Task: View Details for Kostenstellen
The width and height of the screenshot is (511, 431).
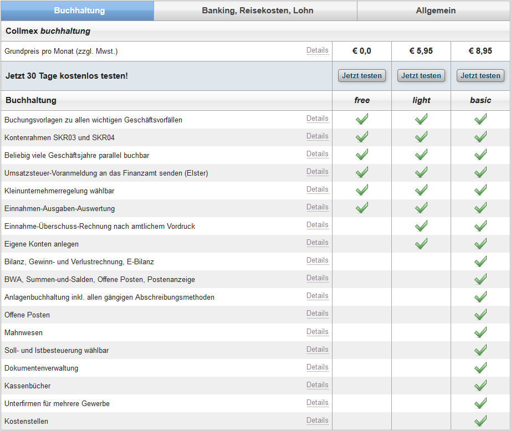Action: [x=318, y=420]
